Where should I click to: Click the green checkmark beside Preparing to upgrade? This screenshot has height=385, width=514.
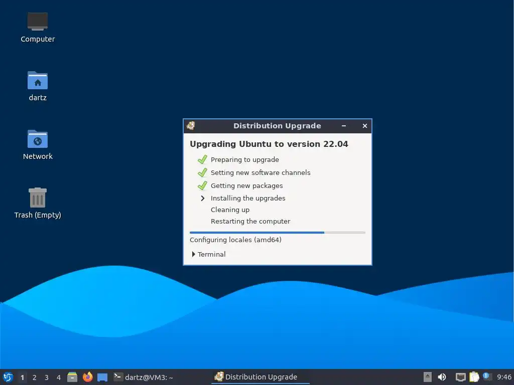coord(202,159)
